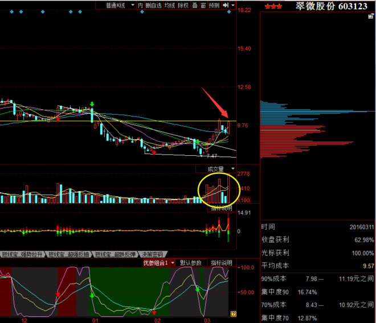Click 删自选 to remove from watchlist
Image resolution: width=376 pixels, height=323 pixels.
tap(154, 5)
